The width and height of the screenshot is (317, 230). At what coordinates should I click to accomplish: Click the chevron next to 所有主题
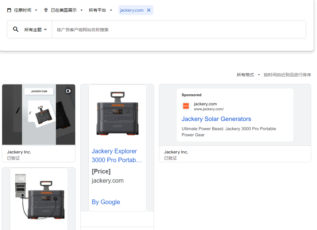(45, 29)
